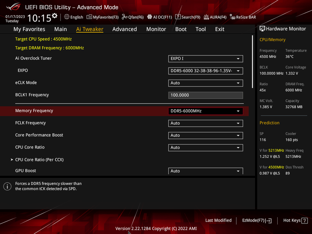
Task: Toggle the ReSize BAR icon
Action: [232, 17]
